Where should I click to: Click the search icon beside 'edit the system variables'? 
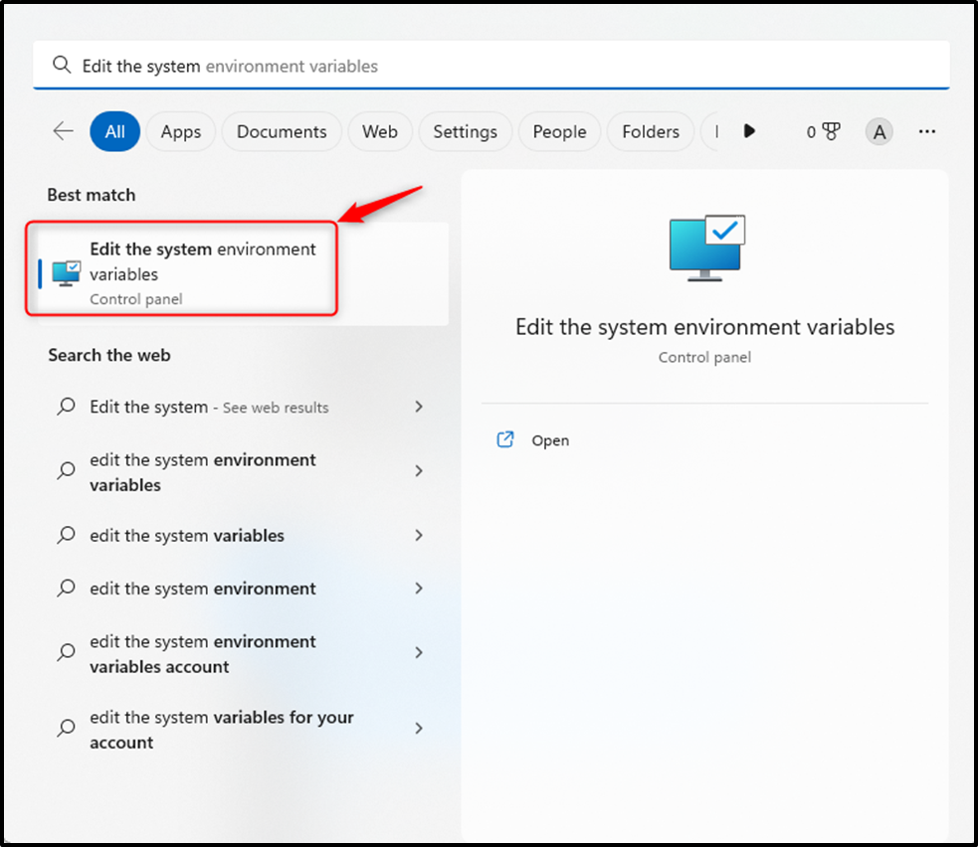[x=65, y=535]
